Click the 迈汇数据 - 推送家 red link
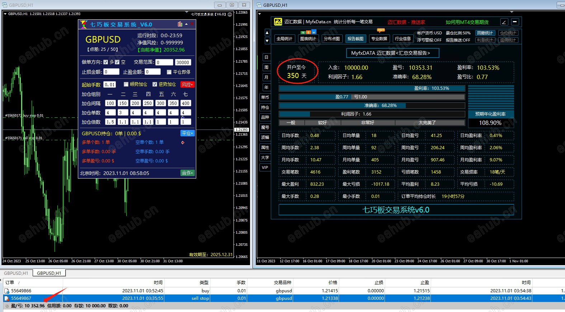 tap(406, 22)
